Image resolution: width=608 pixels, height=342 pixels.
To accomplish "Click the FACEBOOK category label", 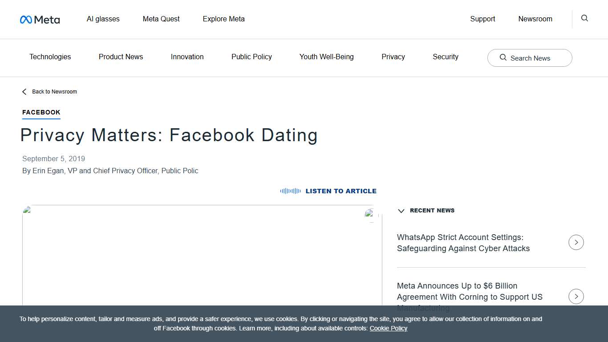I will pos(41,112).
